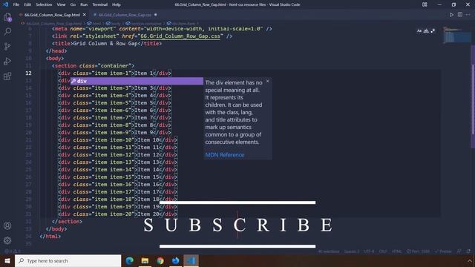Open File Explorer from the taskbar
Viewport: 475px width, 267px height.
pyautogui.click(x=145, y=260)
